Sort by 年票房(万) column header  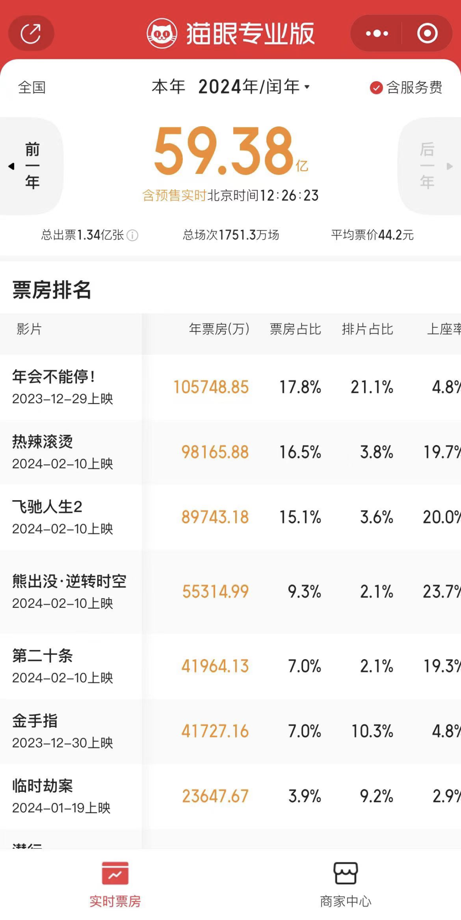pyautogui.click(x=219, y=329)
